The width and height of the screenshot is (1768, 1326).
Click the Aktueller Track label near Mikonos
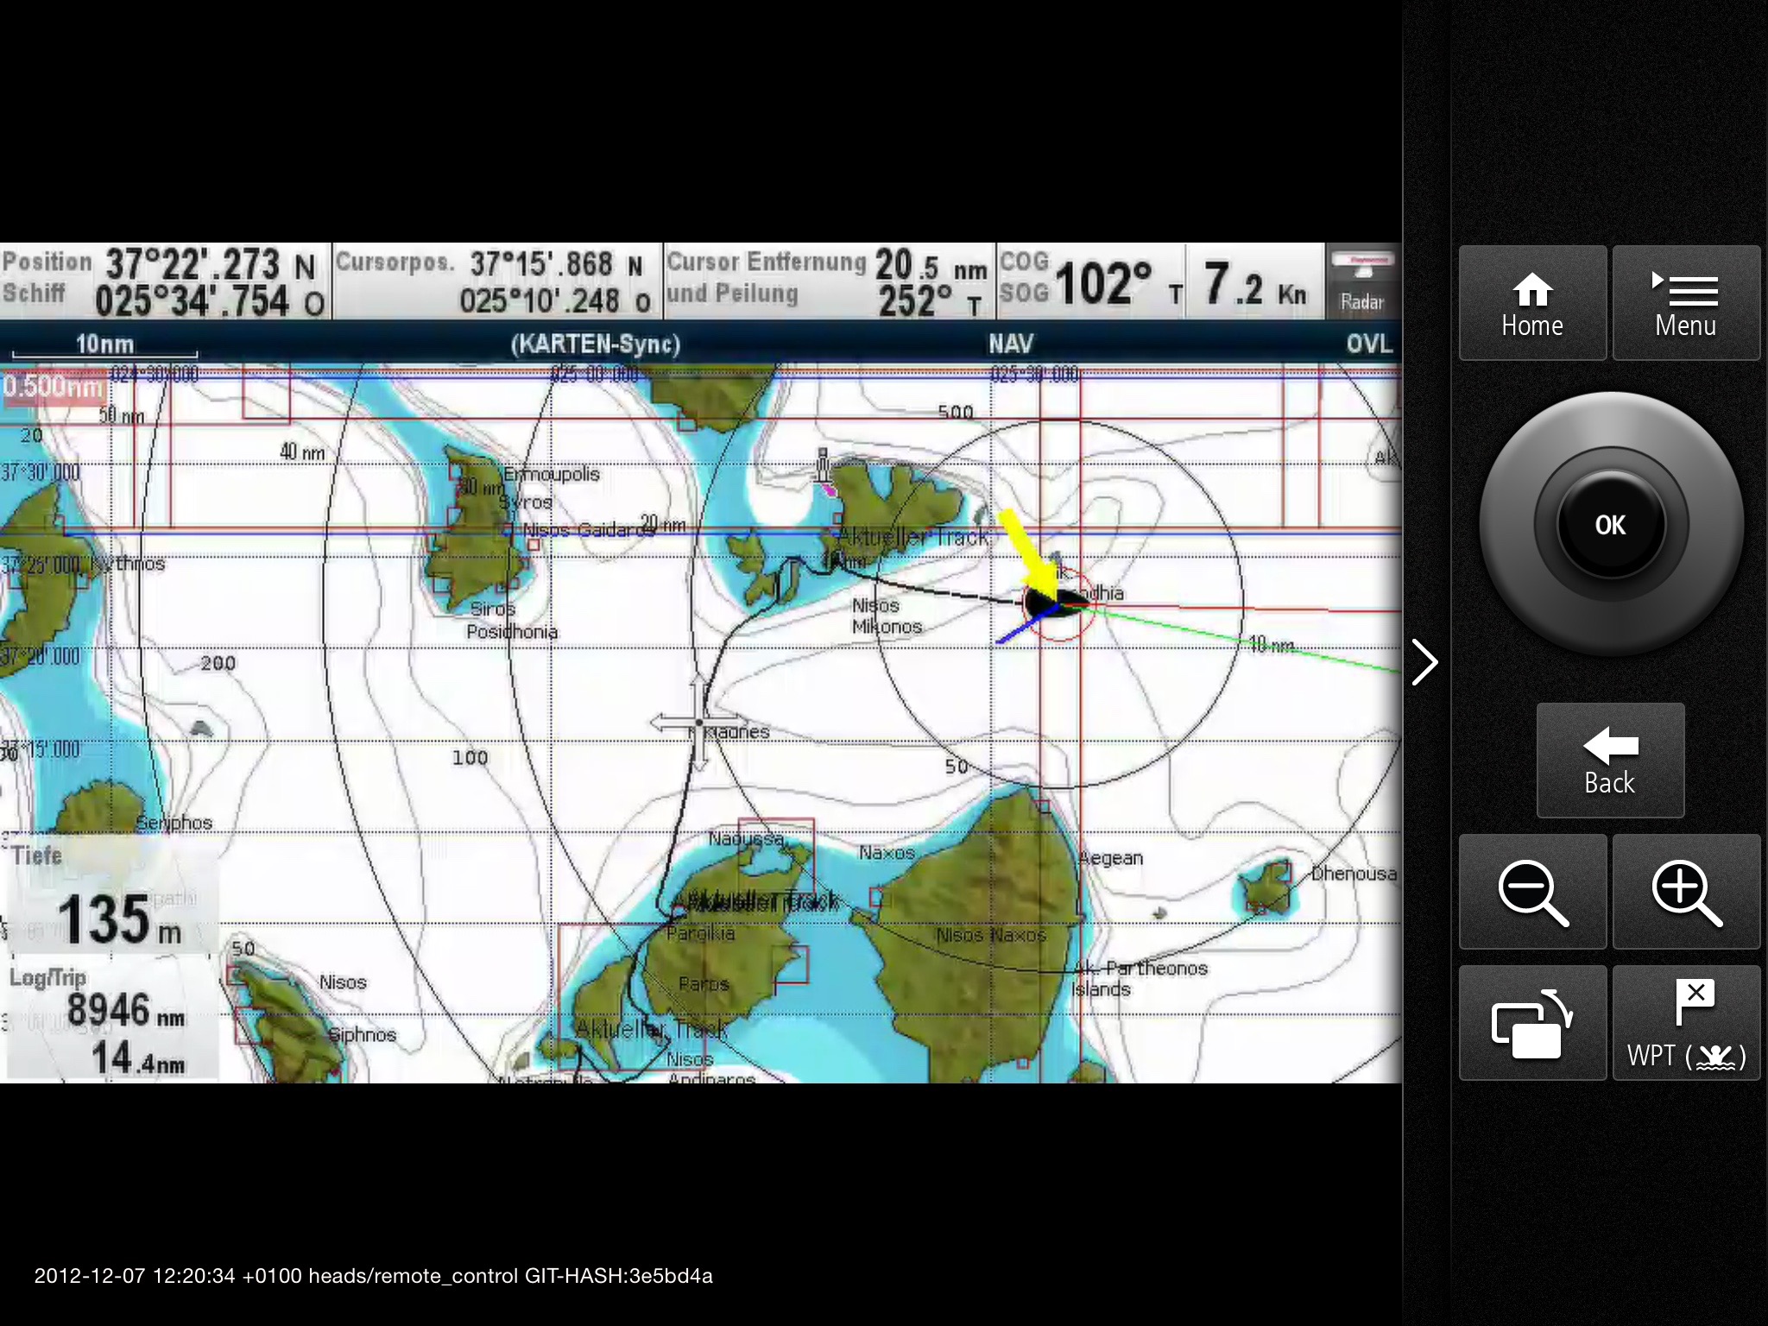pos(912,537)
